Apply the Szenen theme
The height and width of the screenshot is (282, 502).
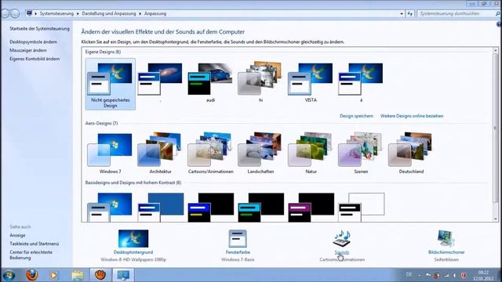click(361, 154)
